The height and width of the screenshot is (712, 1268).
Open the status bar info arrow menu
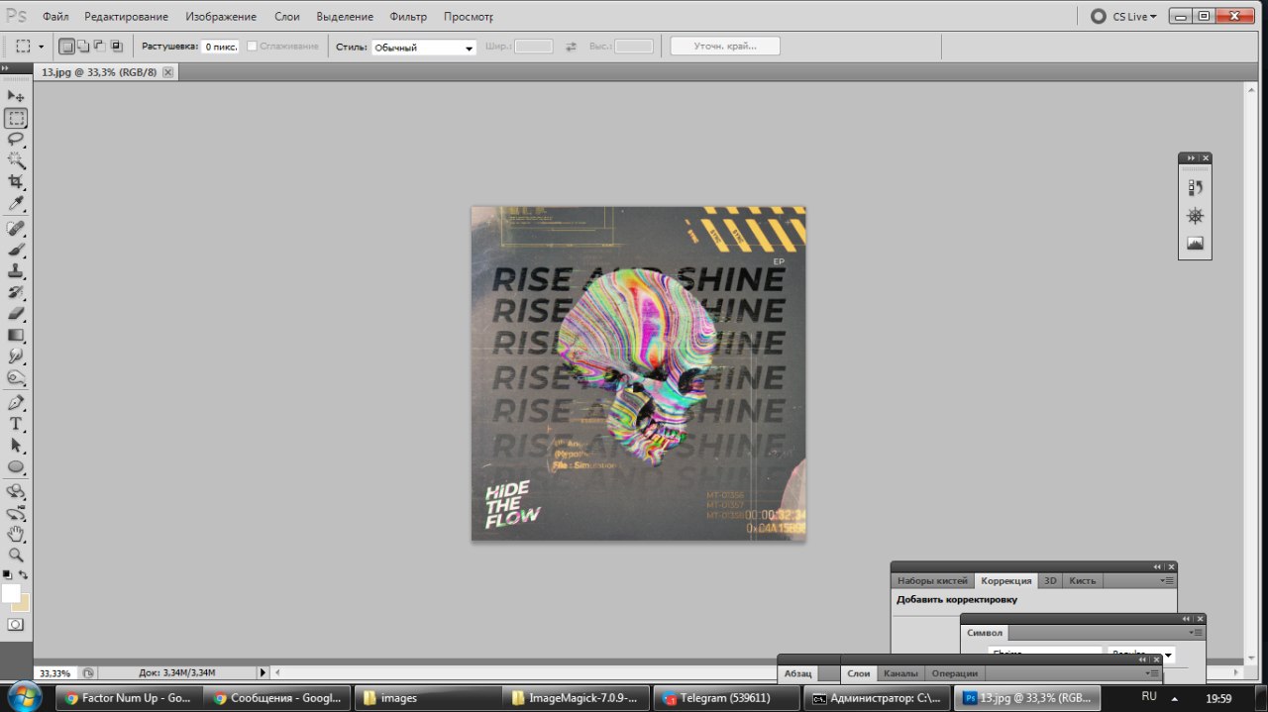[x=264, y=672]
